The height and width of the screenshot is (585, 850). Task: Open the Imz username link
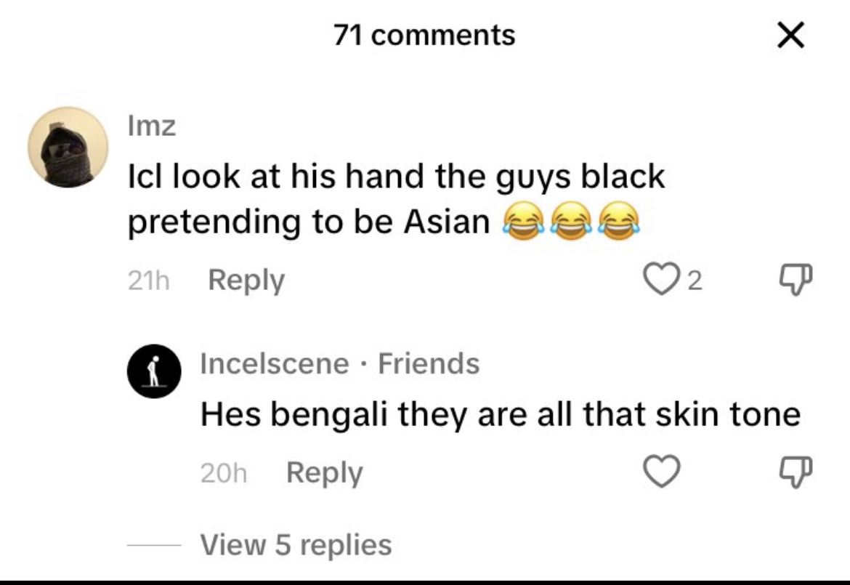pyautogui.click(x=152, y=126)
